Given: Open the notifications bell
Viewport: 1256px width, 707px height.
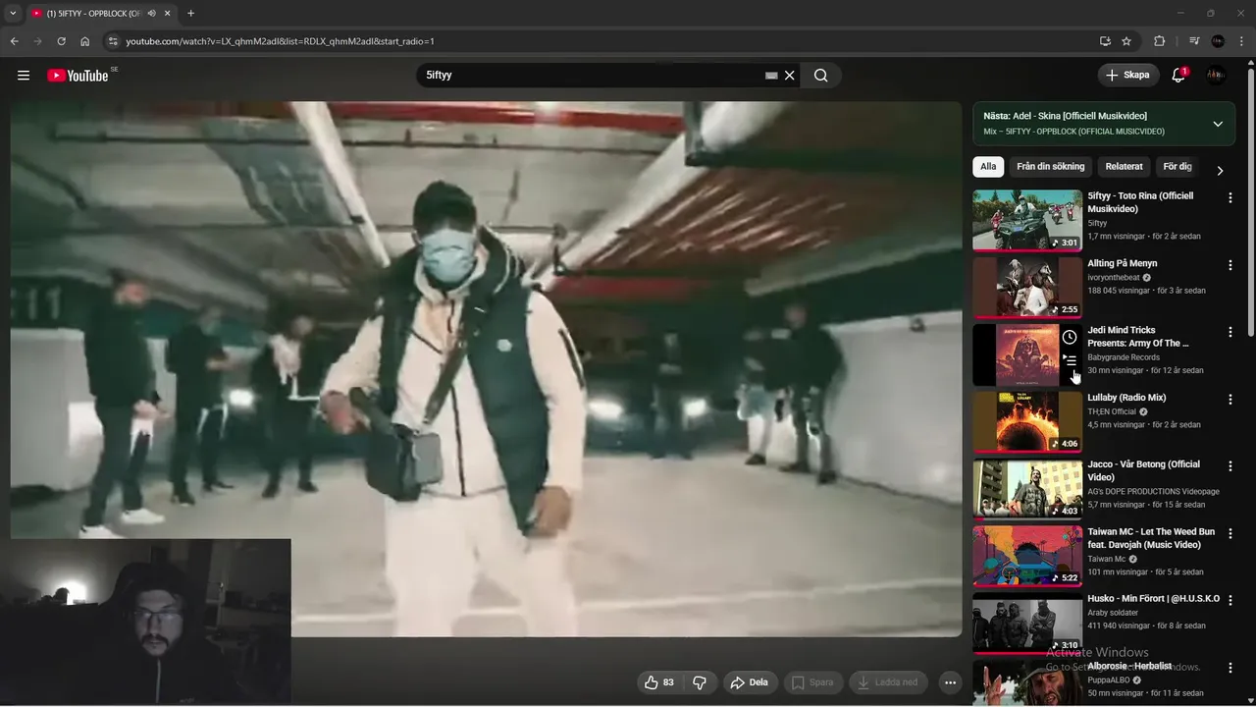Looking at the screenshot, I should click(1178, 76).
